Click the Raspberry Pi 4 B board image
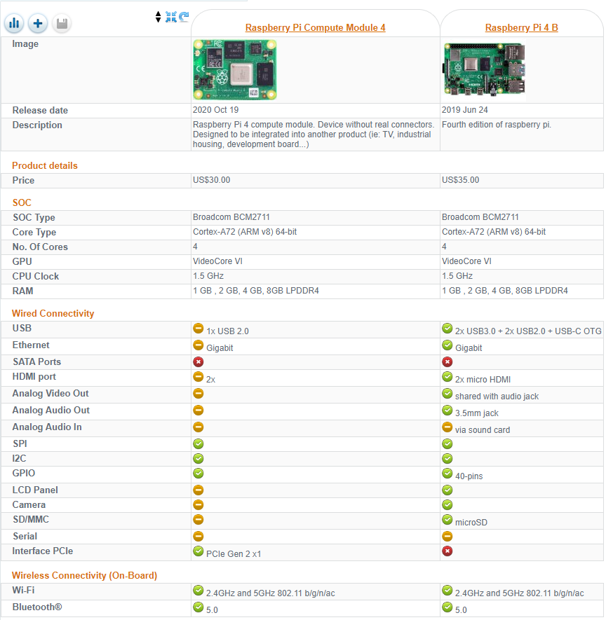Viewport: 606px width, 620px height. click(x=484, y=69)
